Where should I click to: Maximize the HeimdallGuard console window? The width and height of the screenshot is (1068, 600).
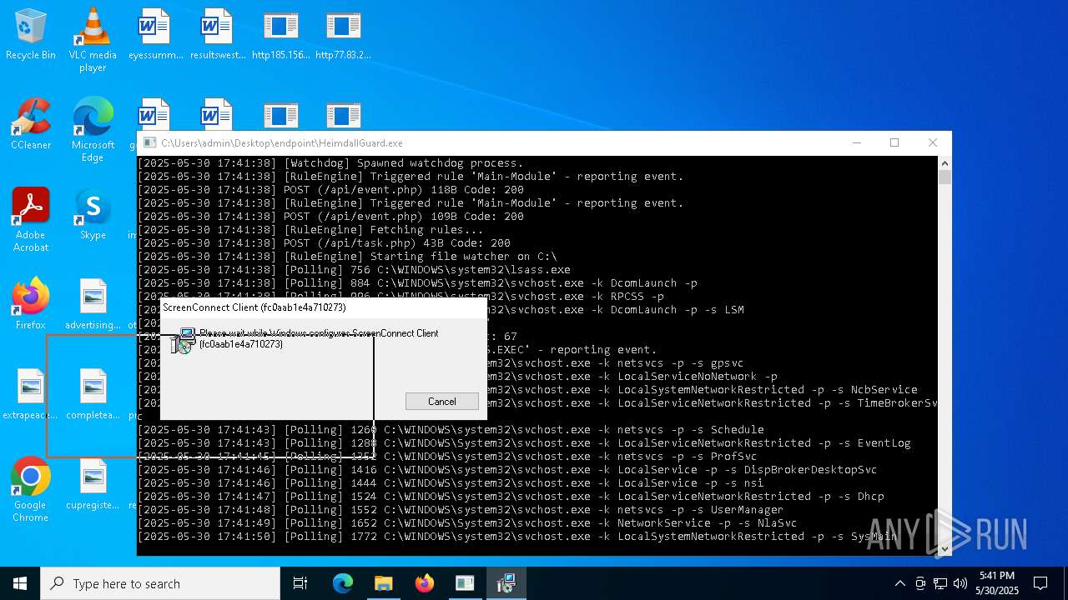click(x=894, y=143)
